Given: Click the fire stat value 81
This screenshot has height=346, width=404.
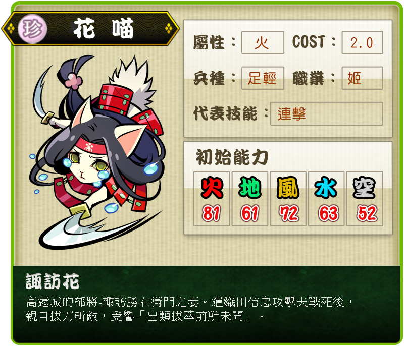Looking at the screenshot, I should coord(212,213).
